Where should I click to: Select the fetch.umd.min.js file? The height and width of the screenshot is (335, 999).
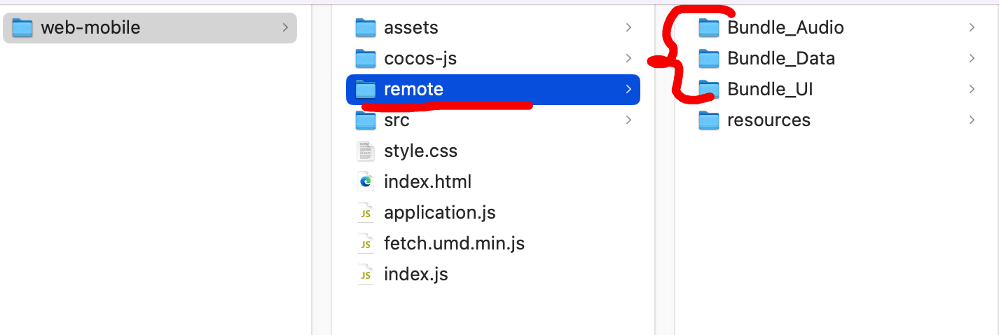pyautogui.click(x=454, y=244)
